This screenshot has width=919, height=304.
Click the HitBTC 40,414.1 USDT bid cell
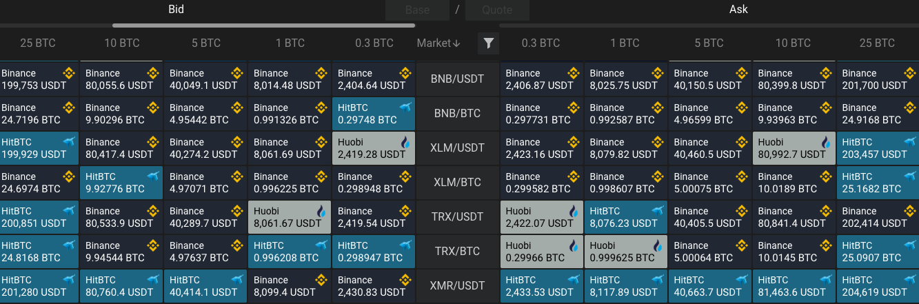pos(205,286)
